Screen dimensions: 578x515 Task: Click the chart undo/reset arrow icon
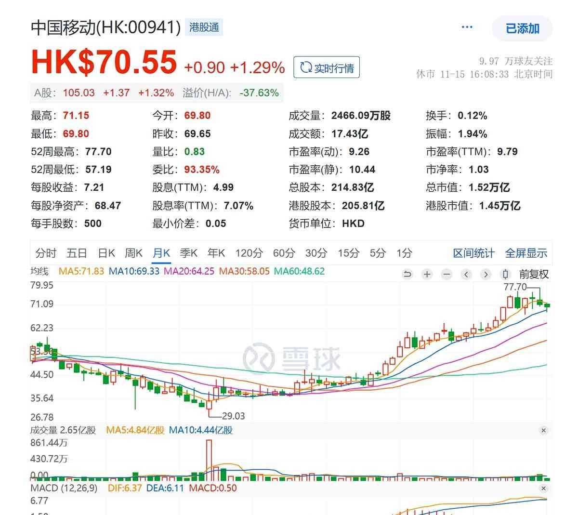[x=407, y=274]
